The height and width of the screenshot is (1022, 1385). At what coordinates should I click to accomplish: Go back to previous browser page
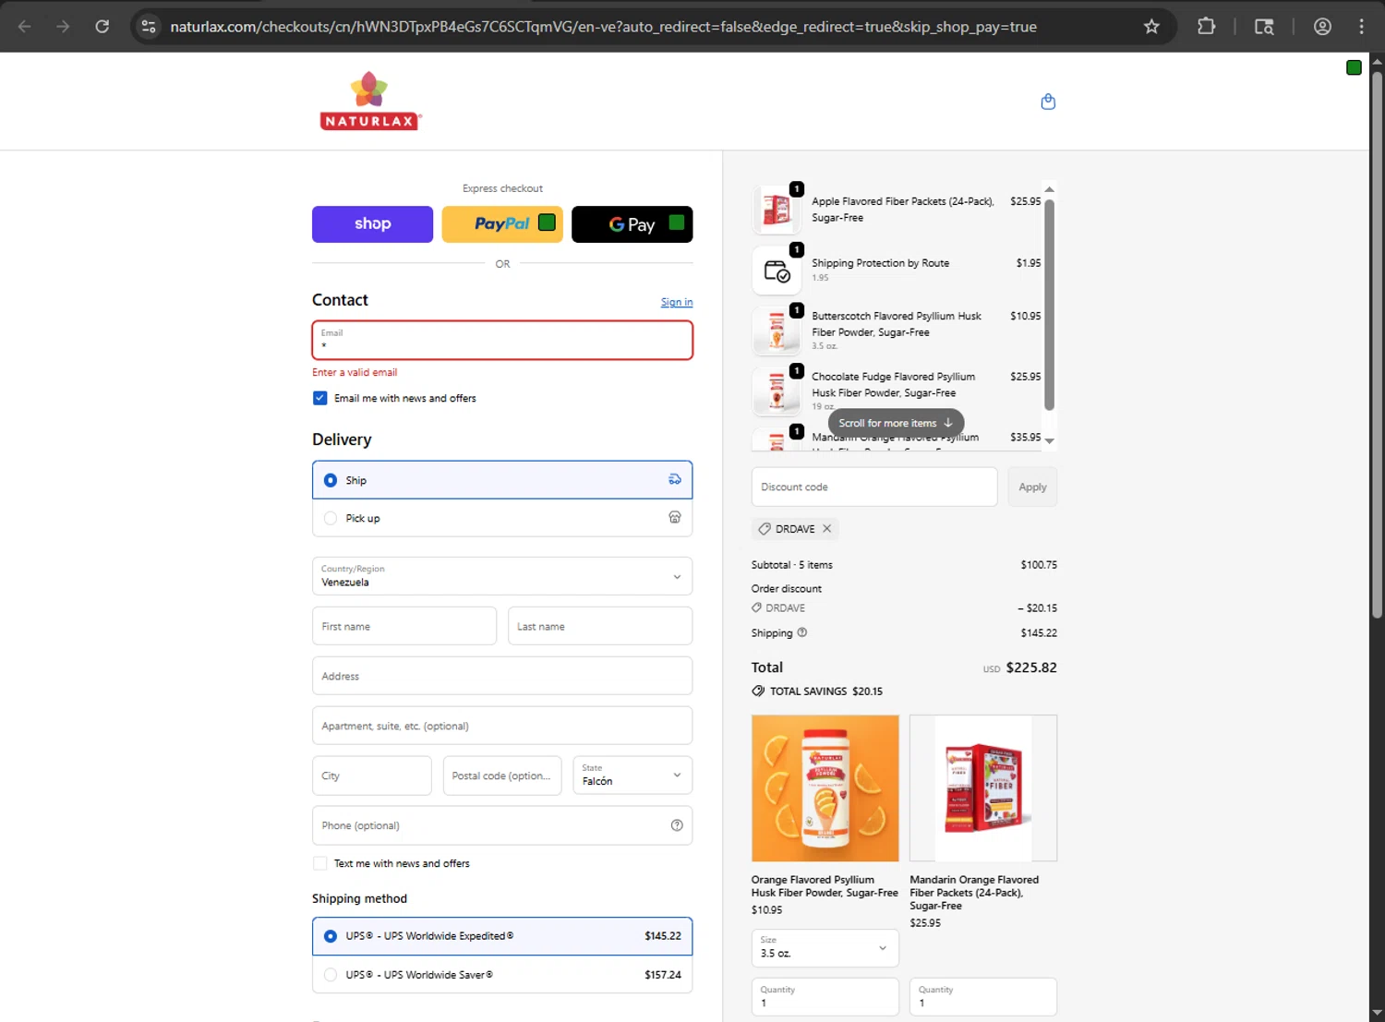click(x=25, y=27)
